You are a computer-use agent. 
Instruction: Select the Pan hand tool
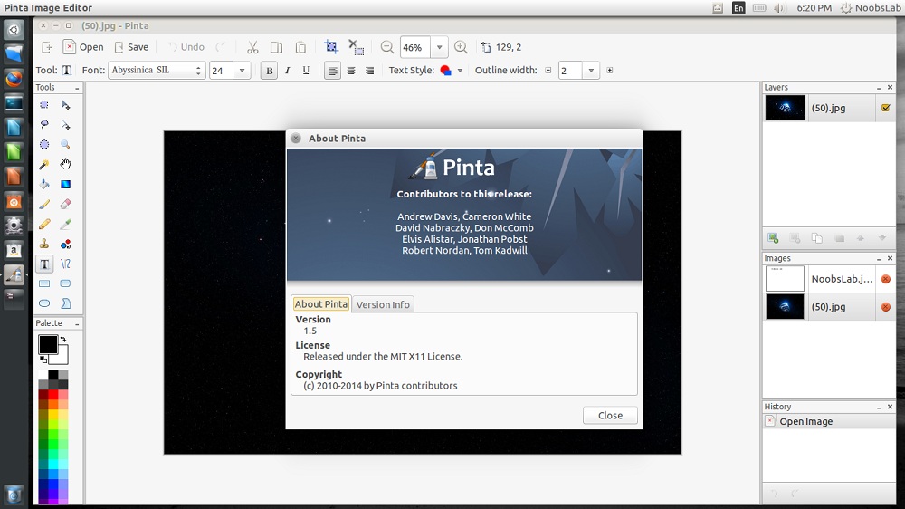click(65, 165)
